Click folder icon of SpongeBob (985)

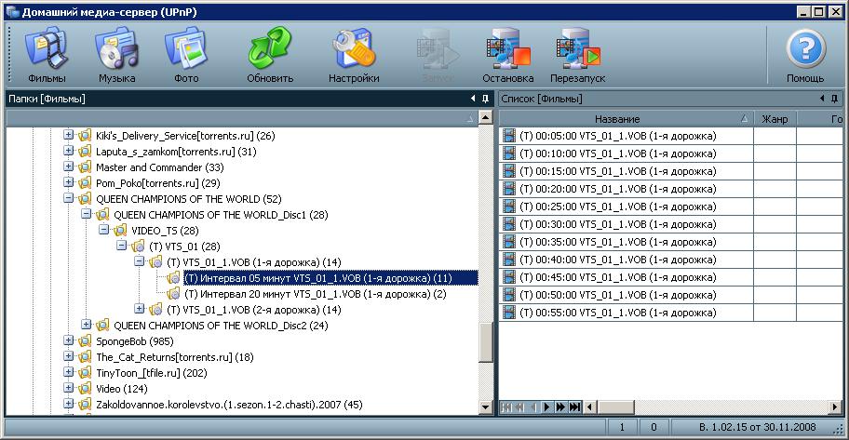pyautogui.click(x=85, y=341)
